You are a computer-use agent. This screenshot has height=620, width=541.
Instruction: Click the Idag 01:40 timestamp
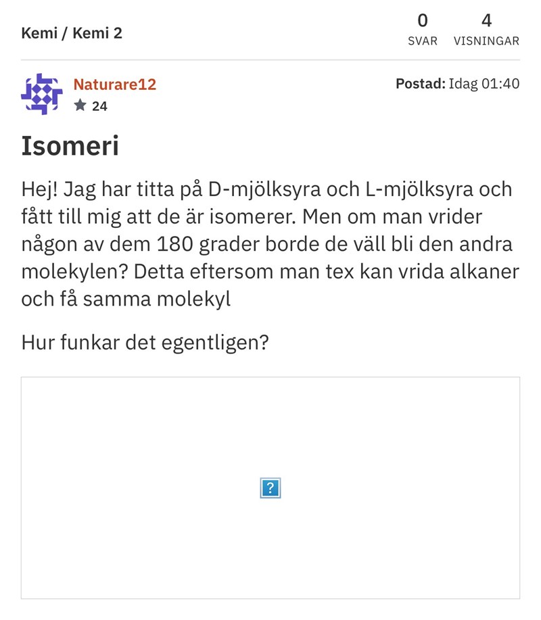coord(484,84)
